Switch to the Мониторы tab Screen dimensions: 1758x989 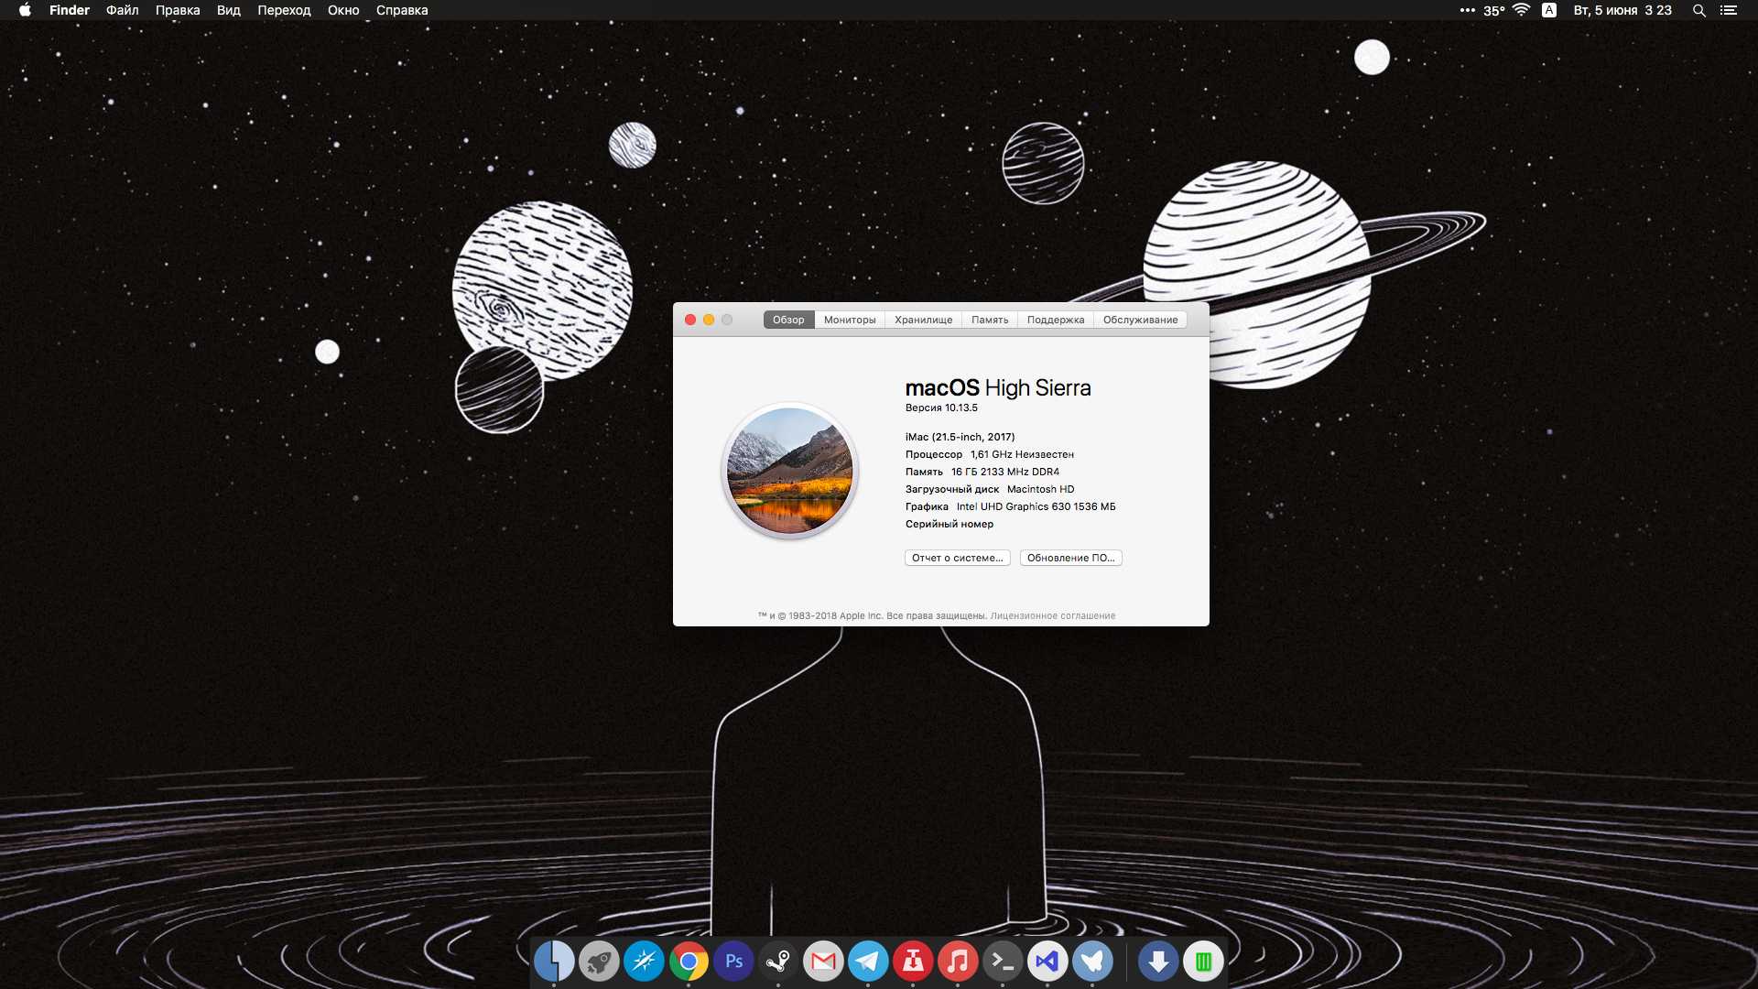pos(850,320)
